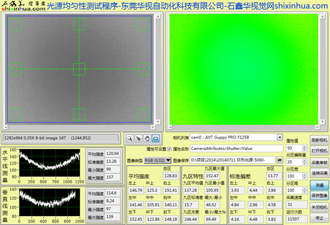Decrease the 分区偏移量 stepper value

[x=304, y=164]
